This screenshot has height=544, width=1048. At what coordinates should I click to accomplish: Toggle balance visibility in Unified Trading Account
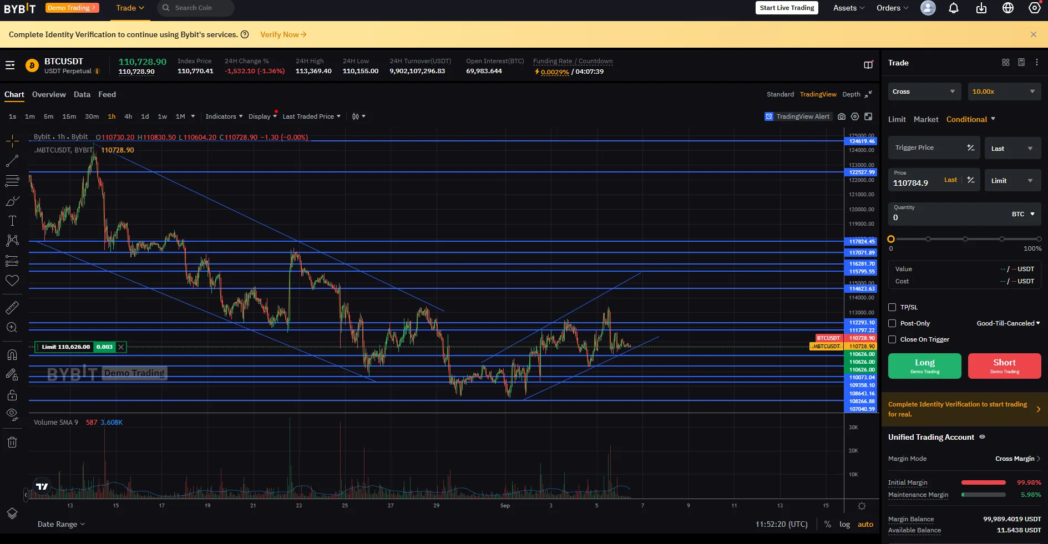[982, 437]
